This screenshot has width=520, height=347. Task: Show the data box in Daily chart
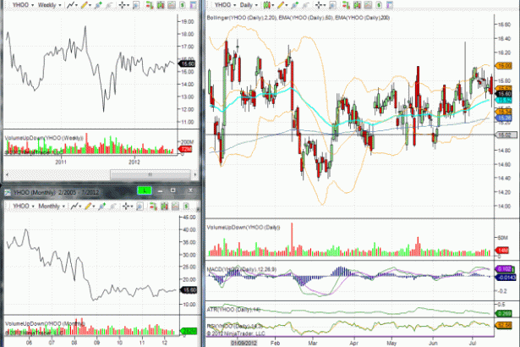pos(332,5)
